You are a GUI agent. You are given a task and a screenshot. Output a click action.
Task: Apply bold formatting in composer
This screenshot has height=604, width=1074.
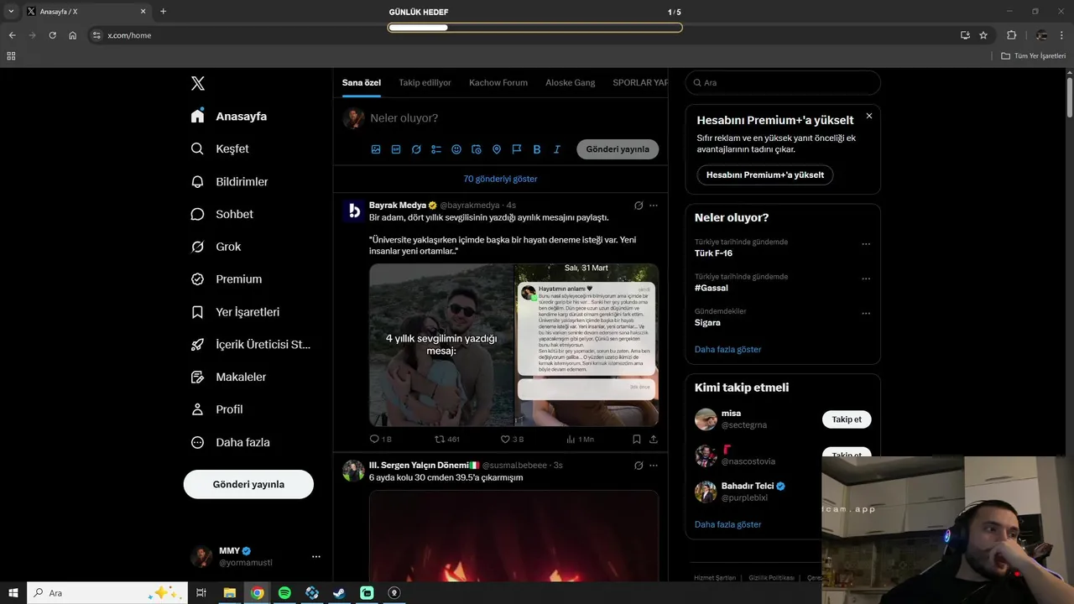click(x=537, y=149)
